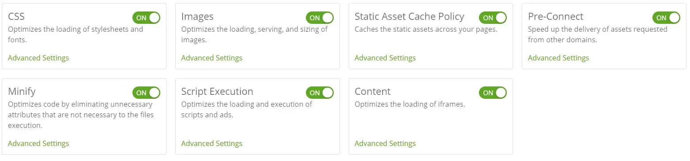
Task: Turn off the CSS optimization toggle
Action: 146,18
